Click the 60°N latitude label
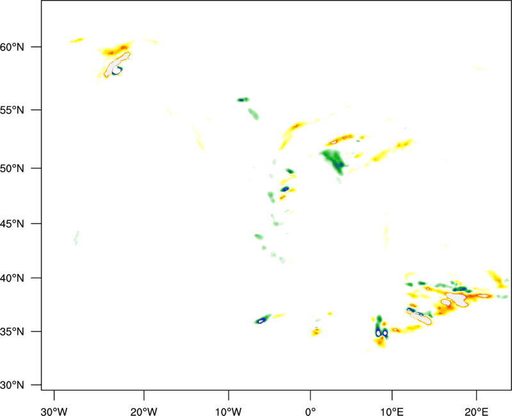Image resolution: width=512 pixels, height=416 pixels. [12, 47]
